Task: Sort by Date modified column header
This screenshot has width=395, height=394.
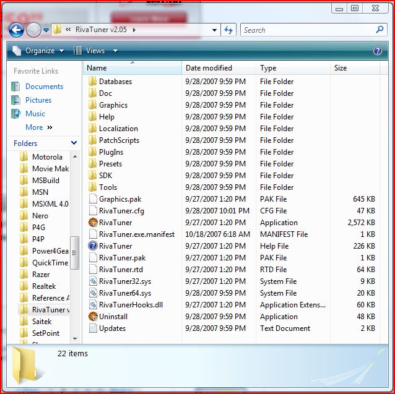Action: pyautogui.click(x=219, y=68)
